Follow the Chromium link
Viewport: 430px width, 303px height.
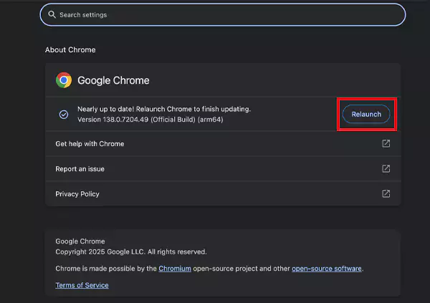(175, 269)
